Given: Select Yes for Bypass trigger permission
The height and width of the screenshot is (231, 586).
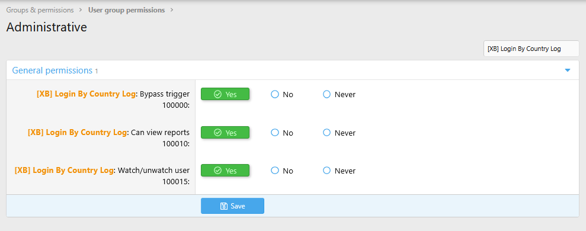Looking at the screenshot, I should coord(225,94).
